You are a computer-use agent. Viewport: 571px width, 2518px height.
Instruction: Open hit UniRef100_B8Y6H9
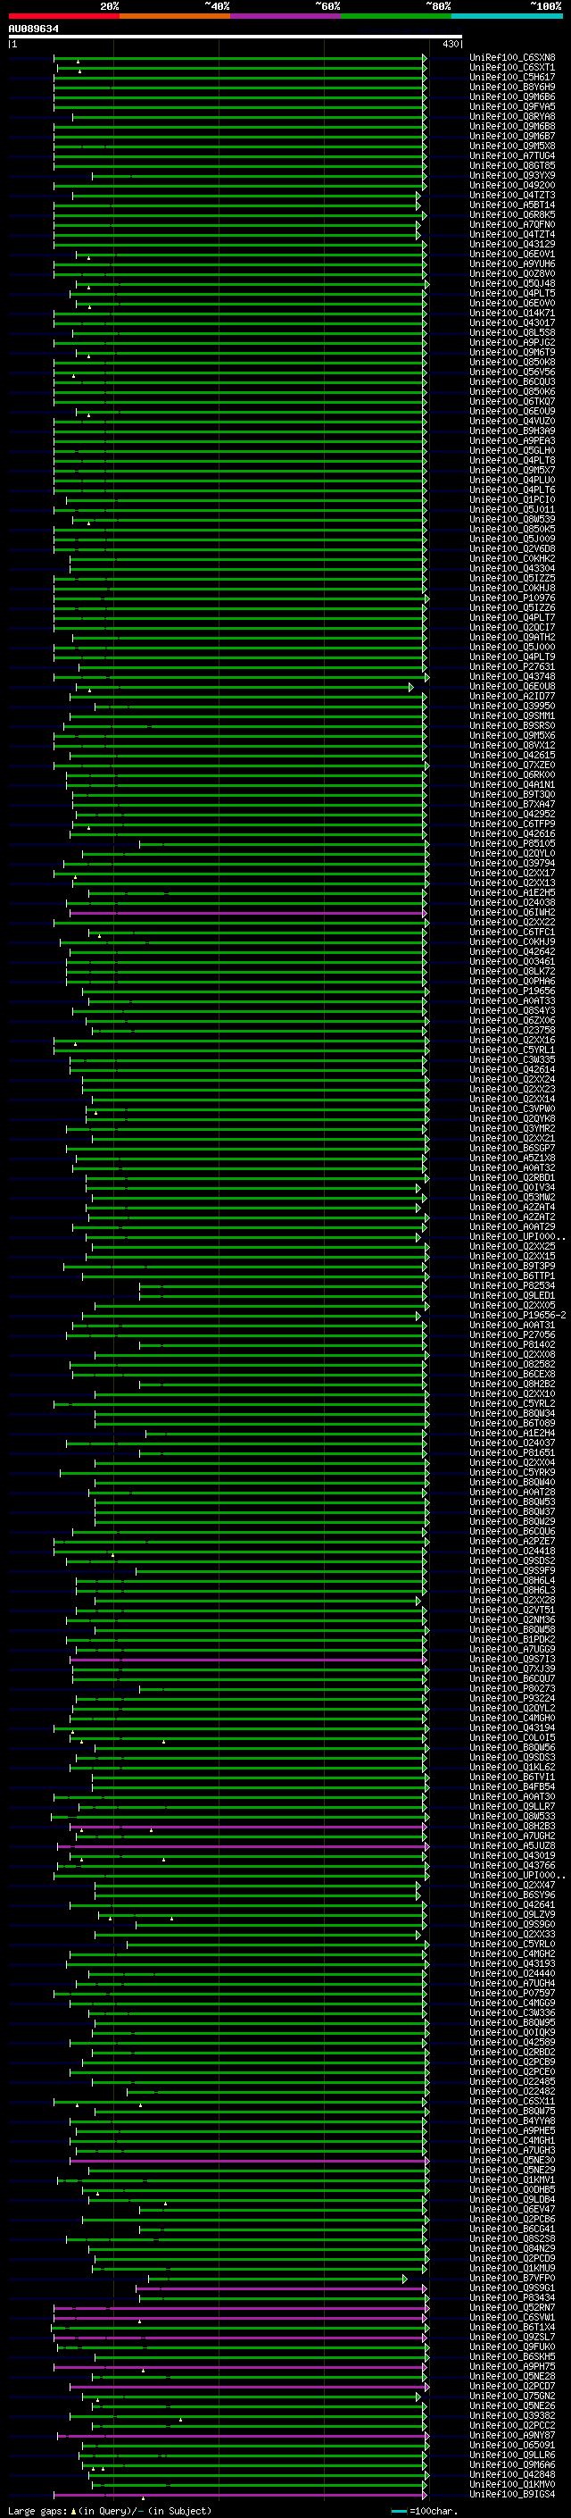(511, 87)
